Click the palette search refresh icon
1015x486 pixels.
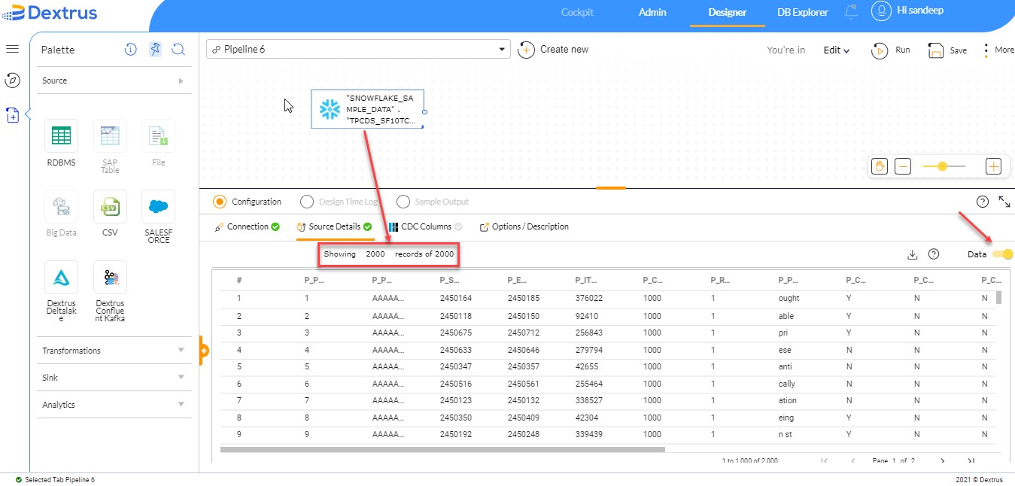pos(178,50)
